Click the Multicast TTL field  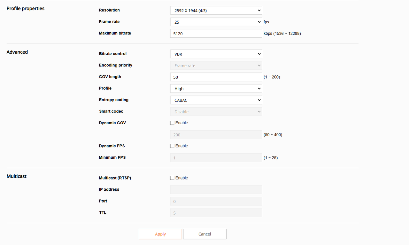[216, 213]
